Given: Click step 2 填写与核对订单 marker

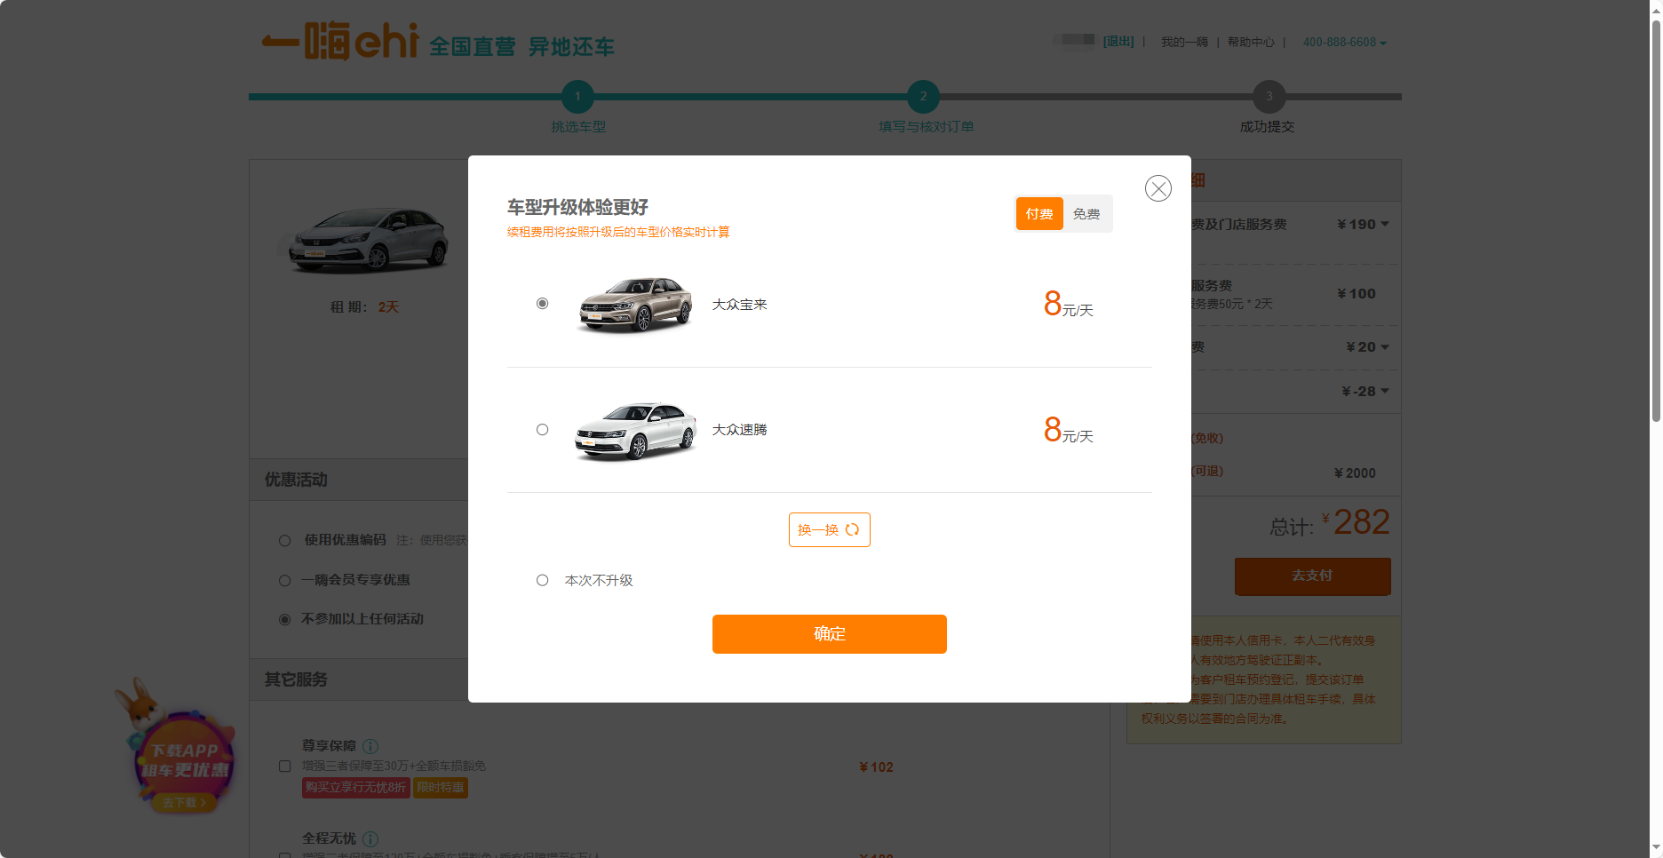Looking at the screenshot, I should [x=923, y=97].
